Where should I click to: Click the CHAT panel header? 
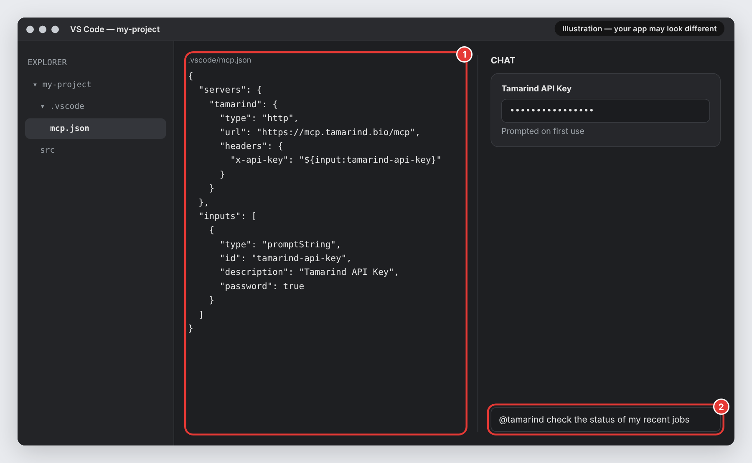point(503,60)
